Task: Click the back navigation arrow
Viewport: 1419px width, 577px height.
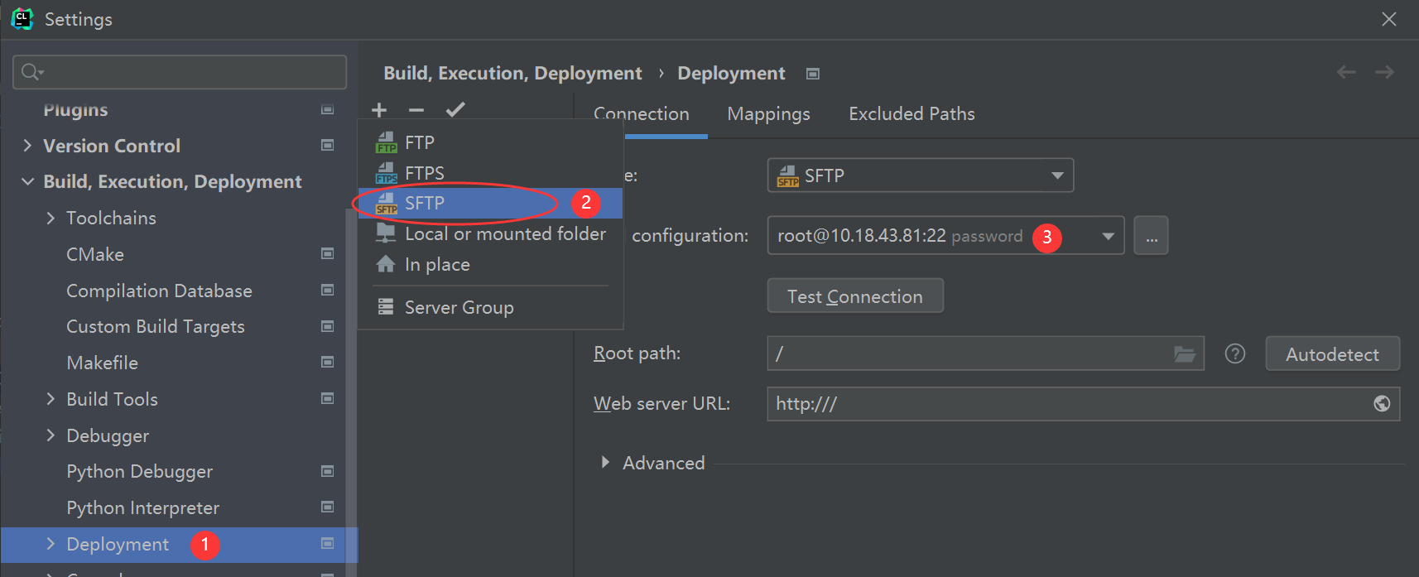Action: [x=1346, y=73]
